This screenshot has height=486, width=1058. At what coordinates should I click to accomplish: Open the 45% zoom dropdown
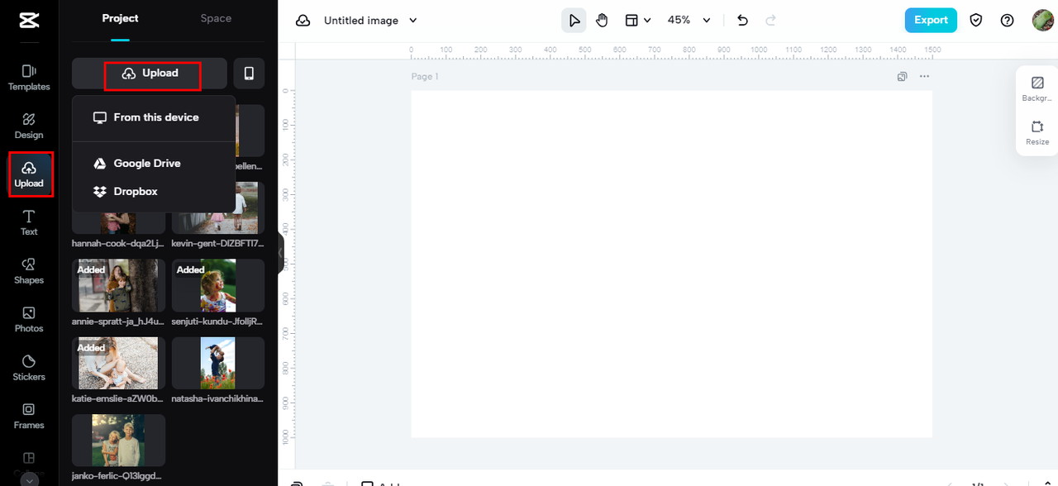coord(690,21)
